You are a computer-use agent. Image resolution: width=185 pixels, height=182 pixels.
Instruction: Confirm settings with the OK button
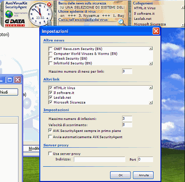pos(120,175)
